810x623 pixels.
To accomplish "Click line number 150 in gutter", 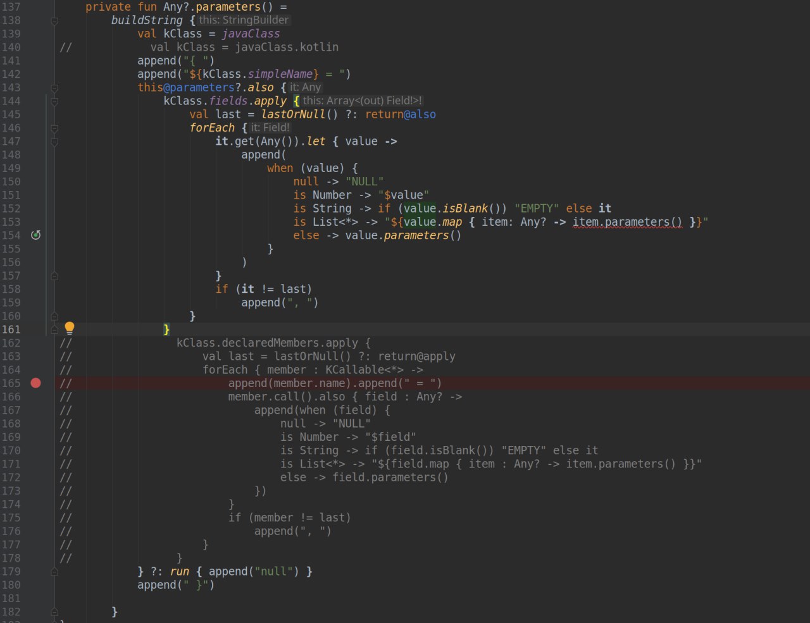I will click(11, 182).
